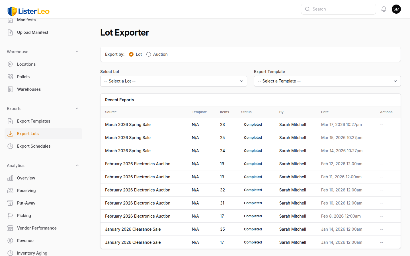Open Export Templates via its document icon
Image resolution: width=410 pixels, height=256 pixels.
(10, 121)
